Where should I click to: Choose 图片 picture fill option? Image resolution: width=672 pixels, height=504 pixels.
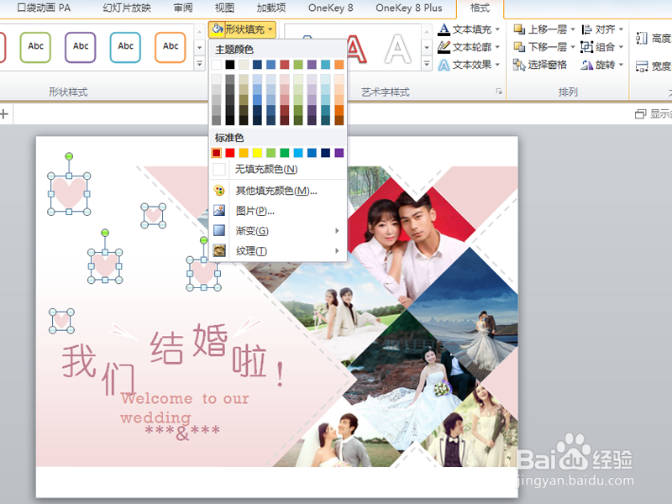(x=277, y=211)
